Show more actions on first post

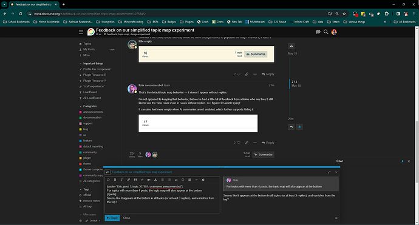(x=255, y=74)
